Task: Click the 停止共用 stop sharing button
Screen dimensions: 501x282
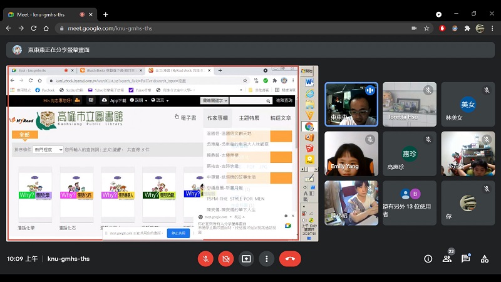Action: (x=178, y=233)
